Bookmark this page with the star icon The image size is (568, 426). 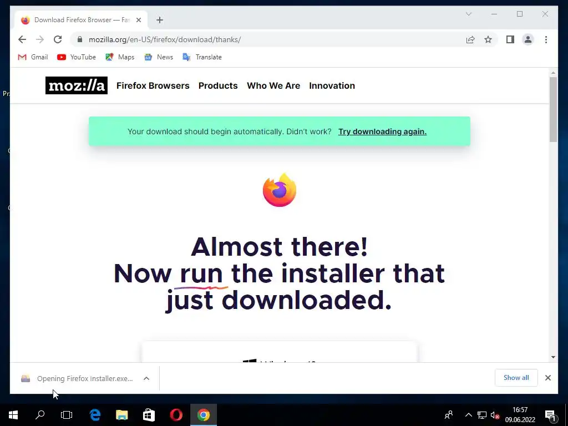(488, 39)
